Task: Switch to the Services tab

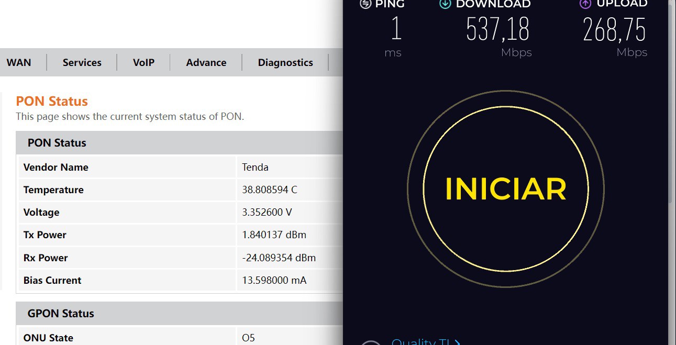Action: [x=82, y=62]
